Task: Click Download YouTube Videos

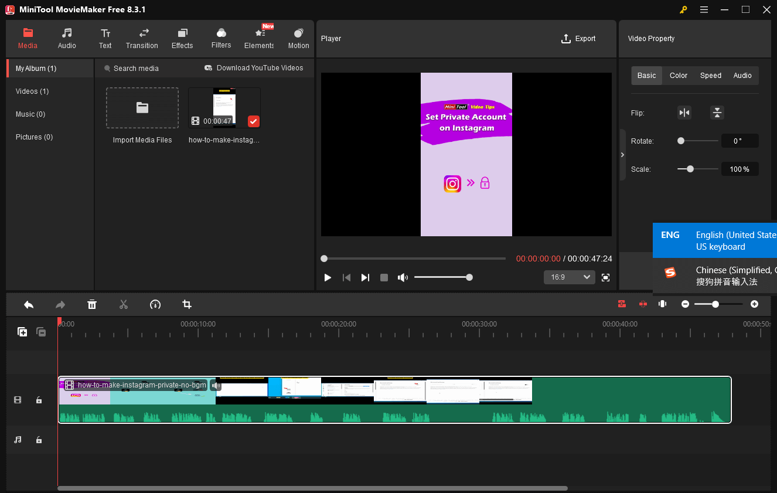Action: tap(254, 68)
